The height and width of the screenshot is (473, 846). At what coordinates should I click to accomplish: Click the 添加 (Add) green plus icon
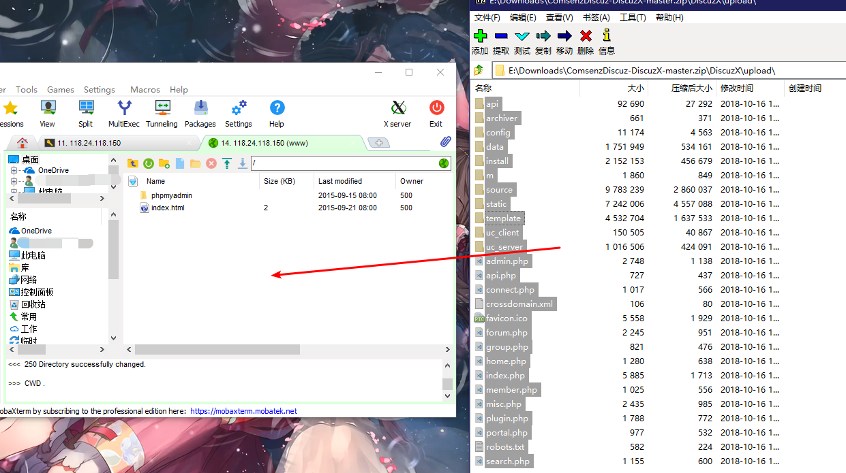pyautogui.click(x=480, y=36)
